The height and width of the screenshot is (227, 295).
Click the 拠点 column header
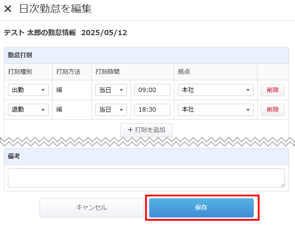coord(184,72)
